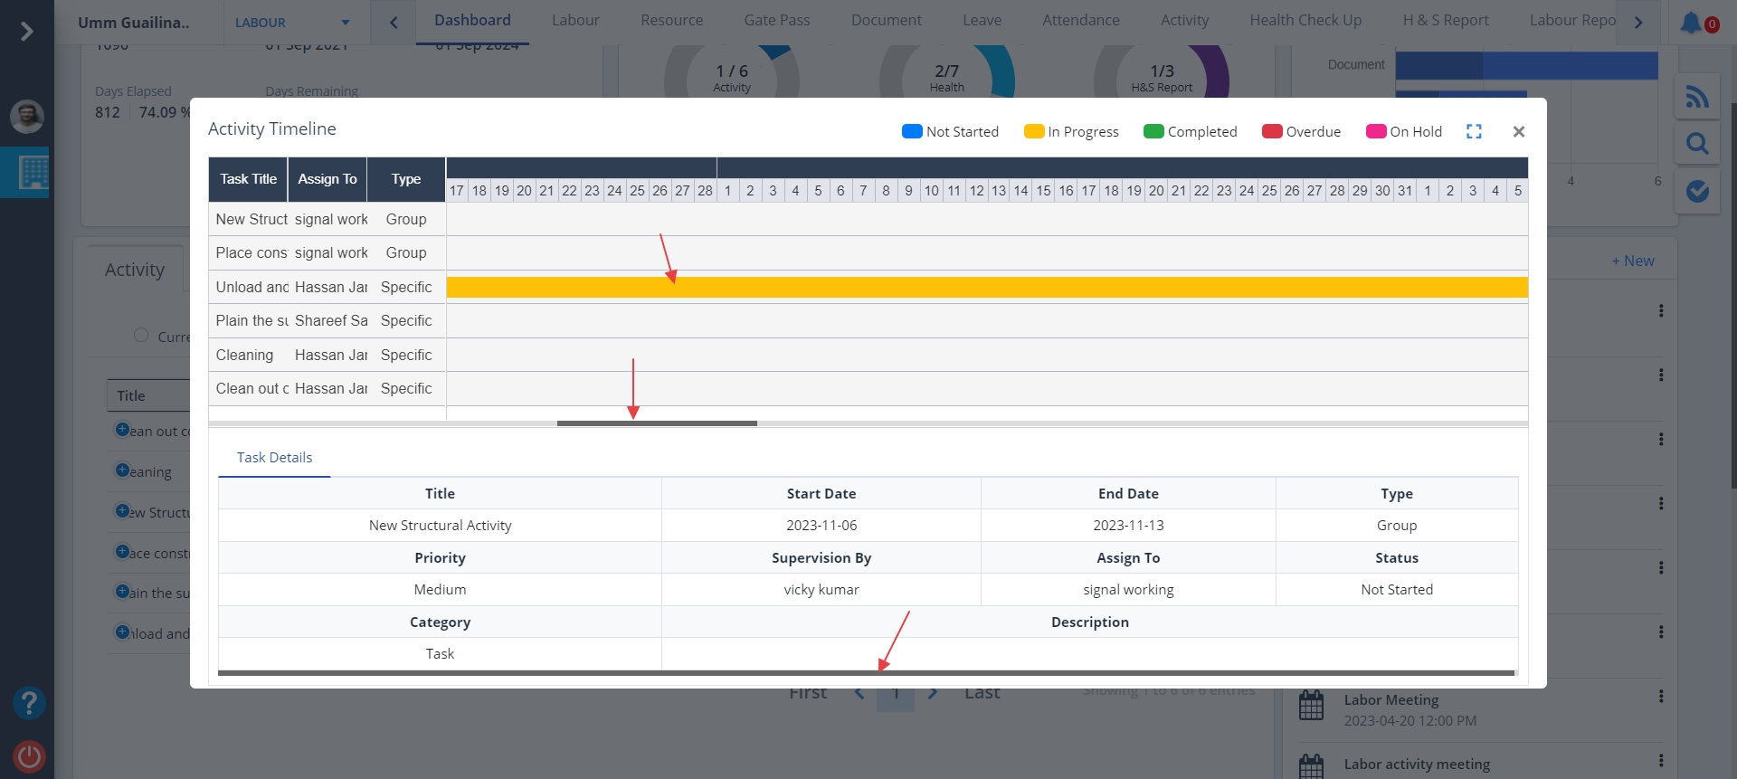Image resolution: width=1737 pixels, height=779 pixels.
Task: Click the blue Not Started legend swatch
Action: point(912,131)
